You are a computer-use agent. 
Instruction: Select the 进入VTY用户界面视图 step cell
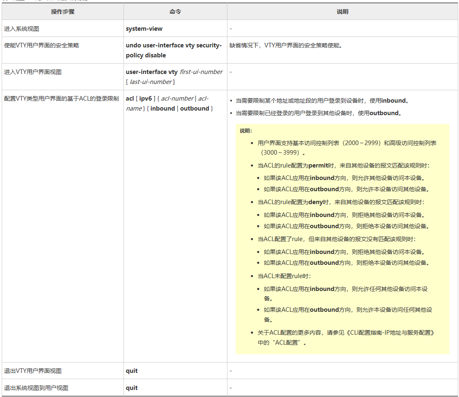tap(33, 72)
